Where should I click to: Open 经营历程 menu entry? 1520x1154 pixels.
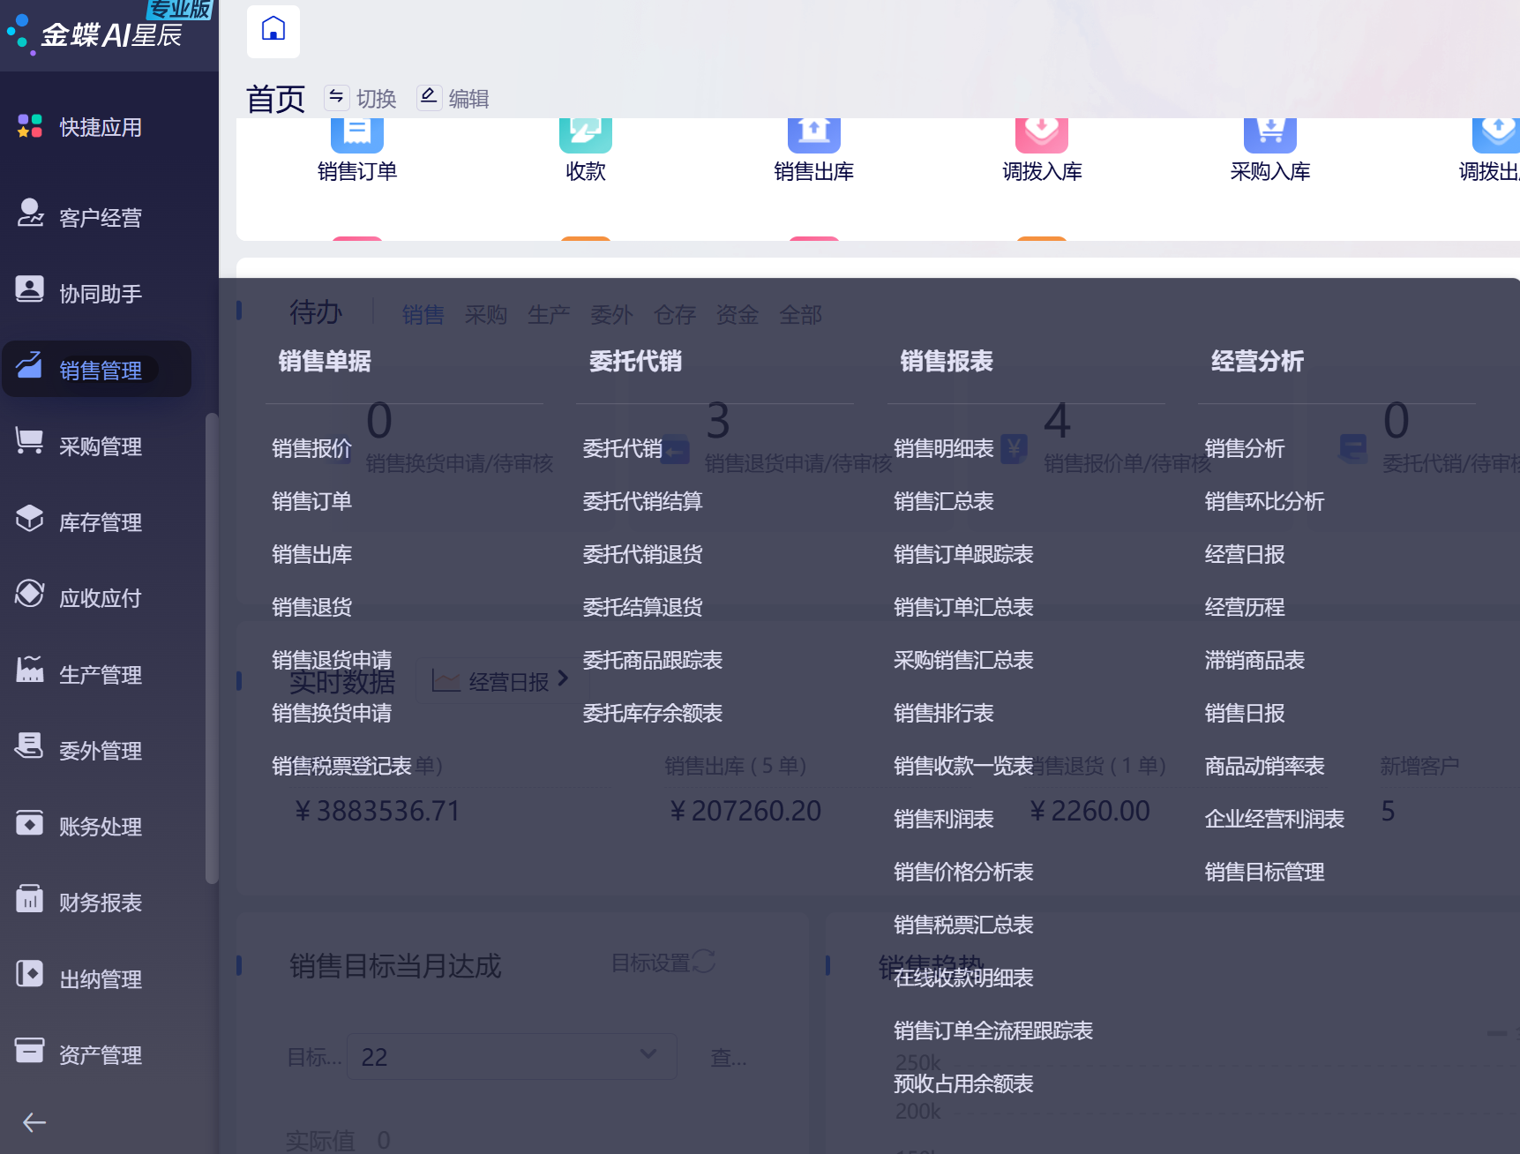click(1245, 608)
